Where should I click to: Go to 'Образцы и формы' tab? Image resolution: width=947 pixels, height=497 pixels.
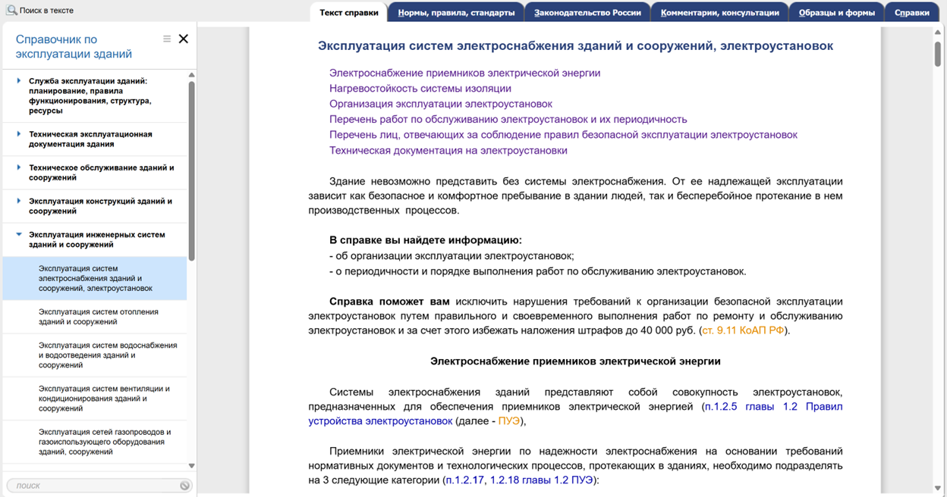[x=836, y=12]
